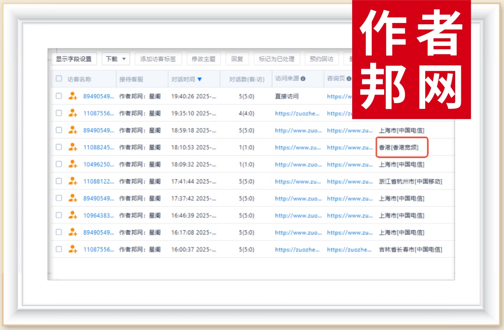Open 显示字段设置 field settings

point(74,59)
